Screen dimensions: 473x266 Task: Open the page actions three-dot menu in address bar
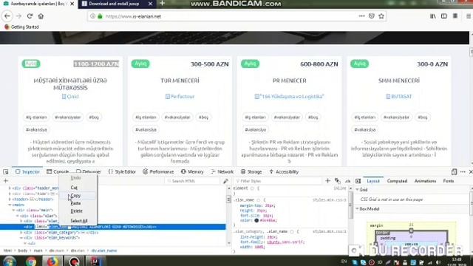click(x=361, y=16)
